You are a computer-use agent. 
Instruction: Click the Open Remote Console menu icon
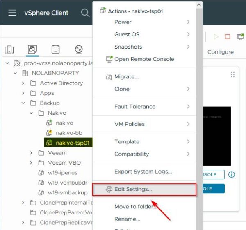[109, 59]
